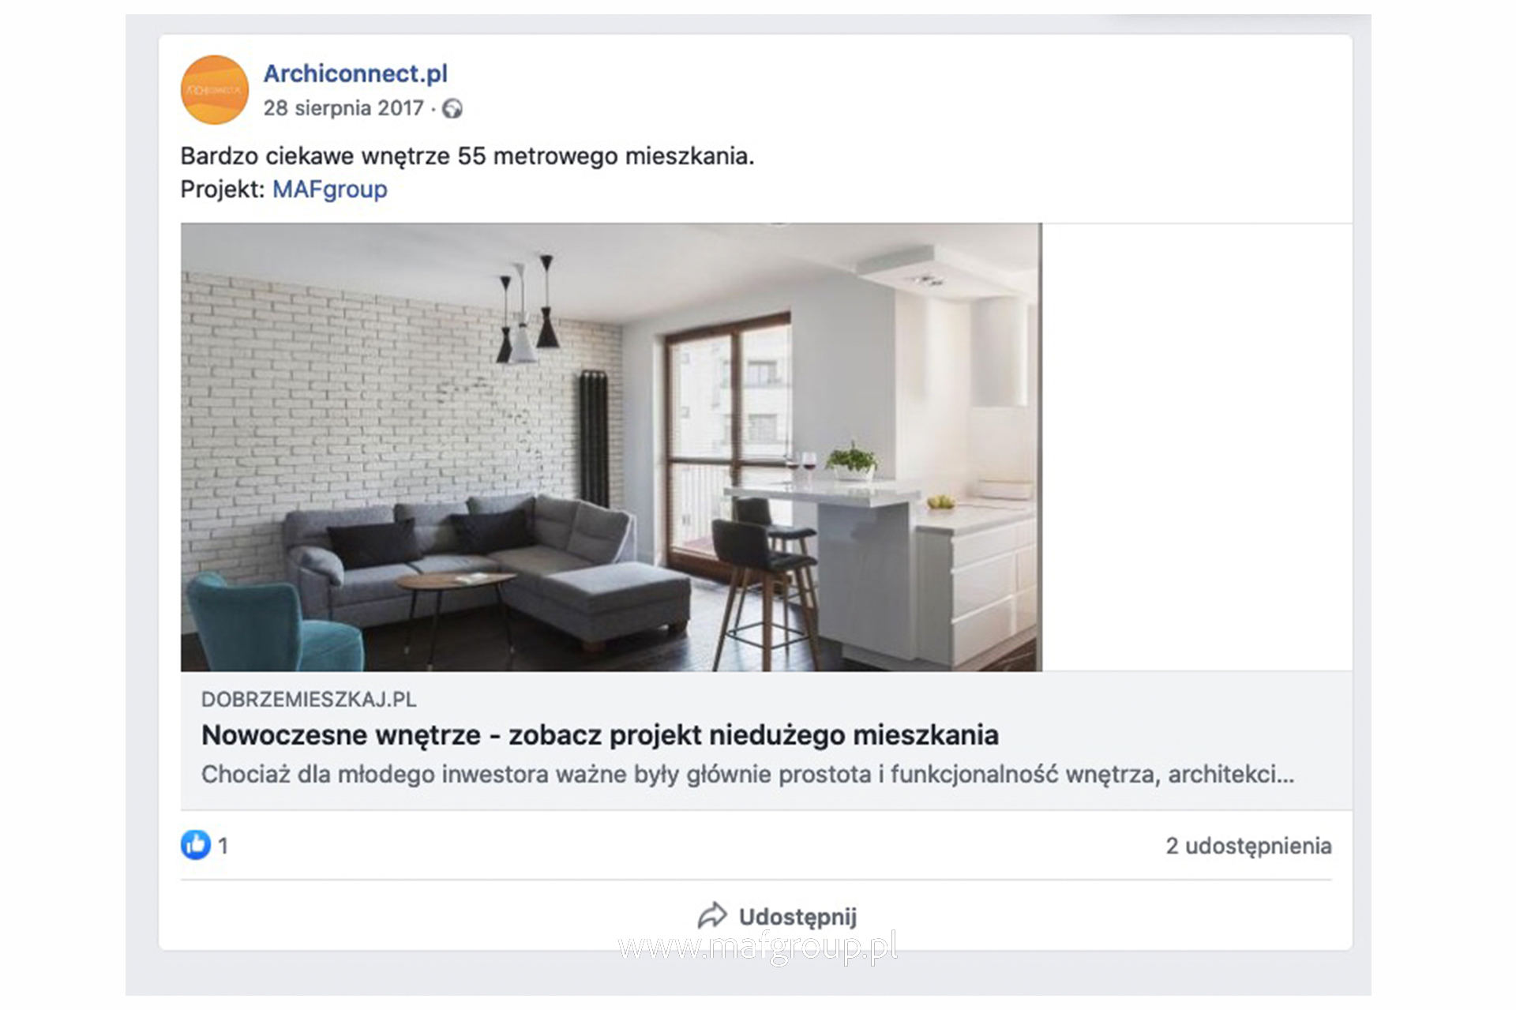This screenshot has width=1516, height=1010.
Task: Open the post date 28 sierpnia 2017
Action: (x=343, y=108)
